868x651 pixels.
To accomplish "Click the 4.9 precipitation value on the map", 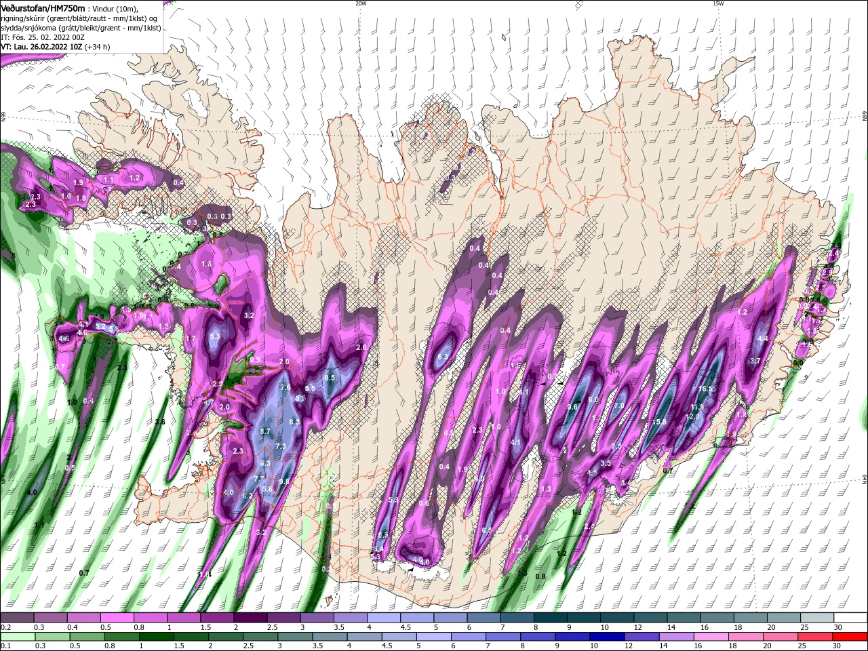I will pos(479,479).
